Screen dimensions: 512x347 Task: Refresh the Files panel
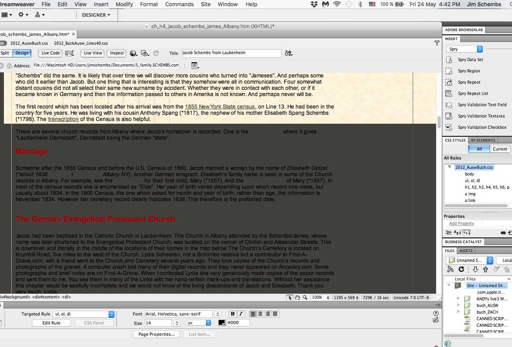pos(461,269)
